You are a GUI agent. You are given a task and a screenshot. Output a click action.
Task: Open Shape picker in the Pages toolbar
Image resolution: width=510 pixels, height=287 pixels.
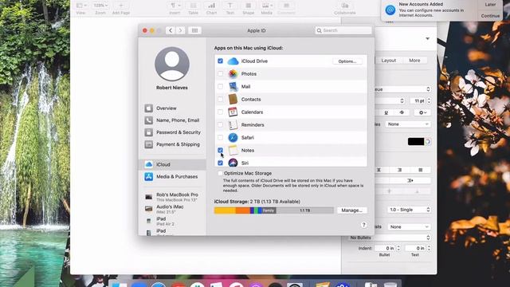(248, 9)
